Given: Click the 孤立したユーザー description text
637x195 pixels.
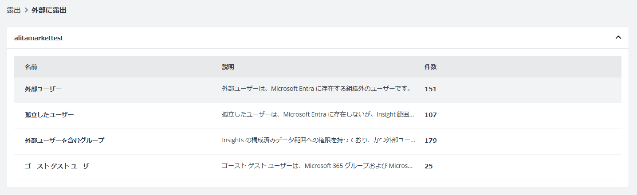Looking at the screenshot, I should pos(318,114).
